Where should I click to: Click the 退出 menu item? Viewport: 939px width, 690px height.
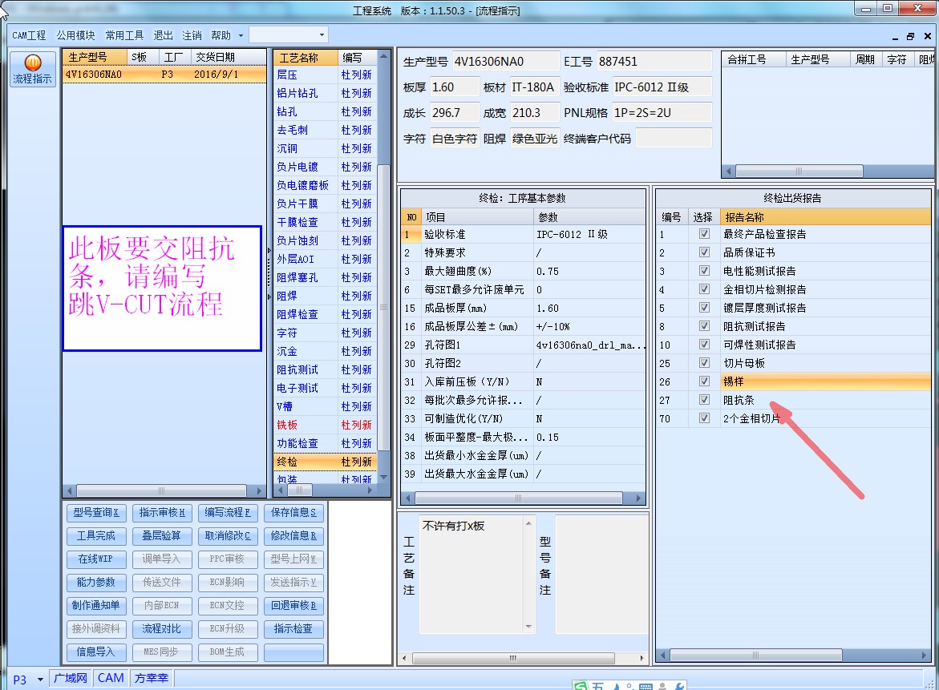pos(163,35)
